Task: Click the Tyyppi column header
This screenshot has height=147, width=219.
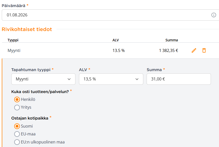Action: tap(13, 40)
